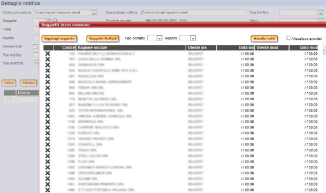Delete the row with codice 504

coord(48,70)
